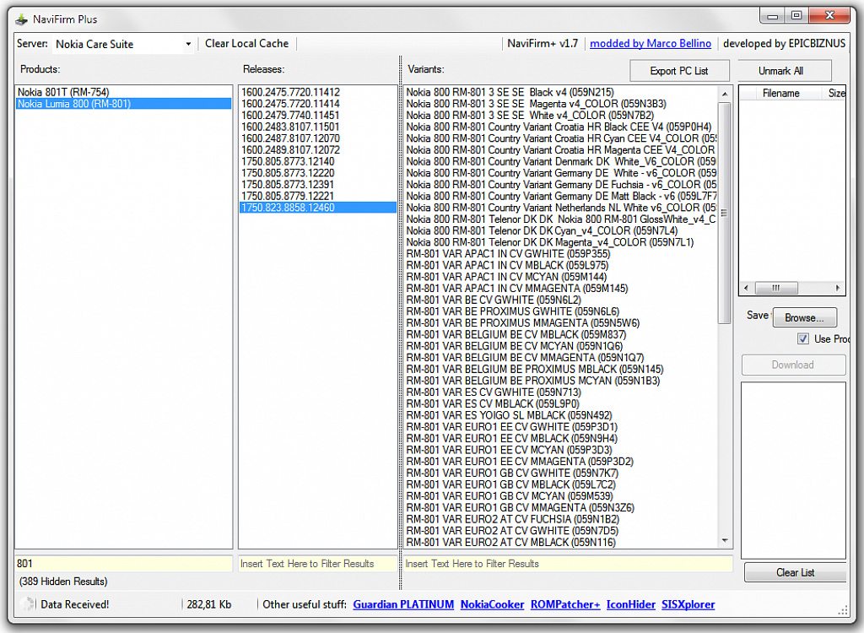Image resolution: width=864 pixels, height=633 pixels.
Task: Select variant 3 SE SE Black v4 (059N215)
Action: click(561, 92)
